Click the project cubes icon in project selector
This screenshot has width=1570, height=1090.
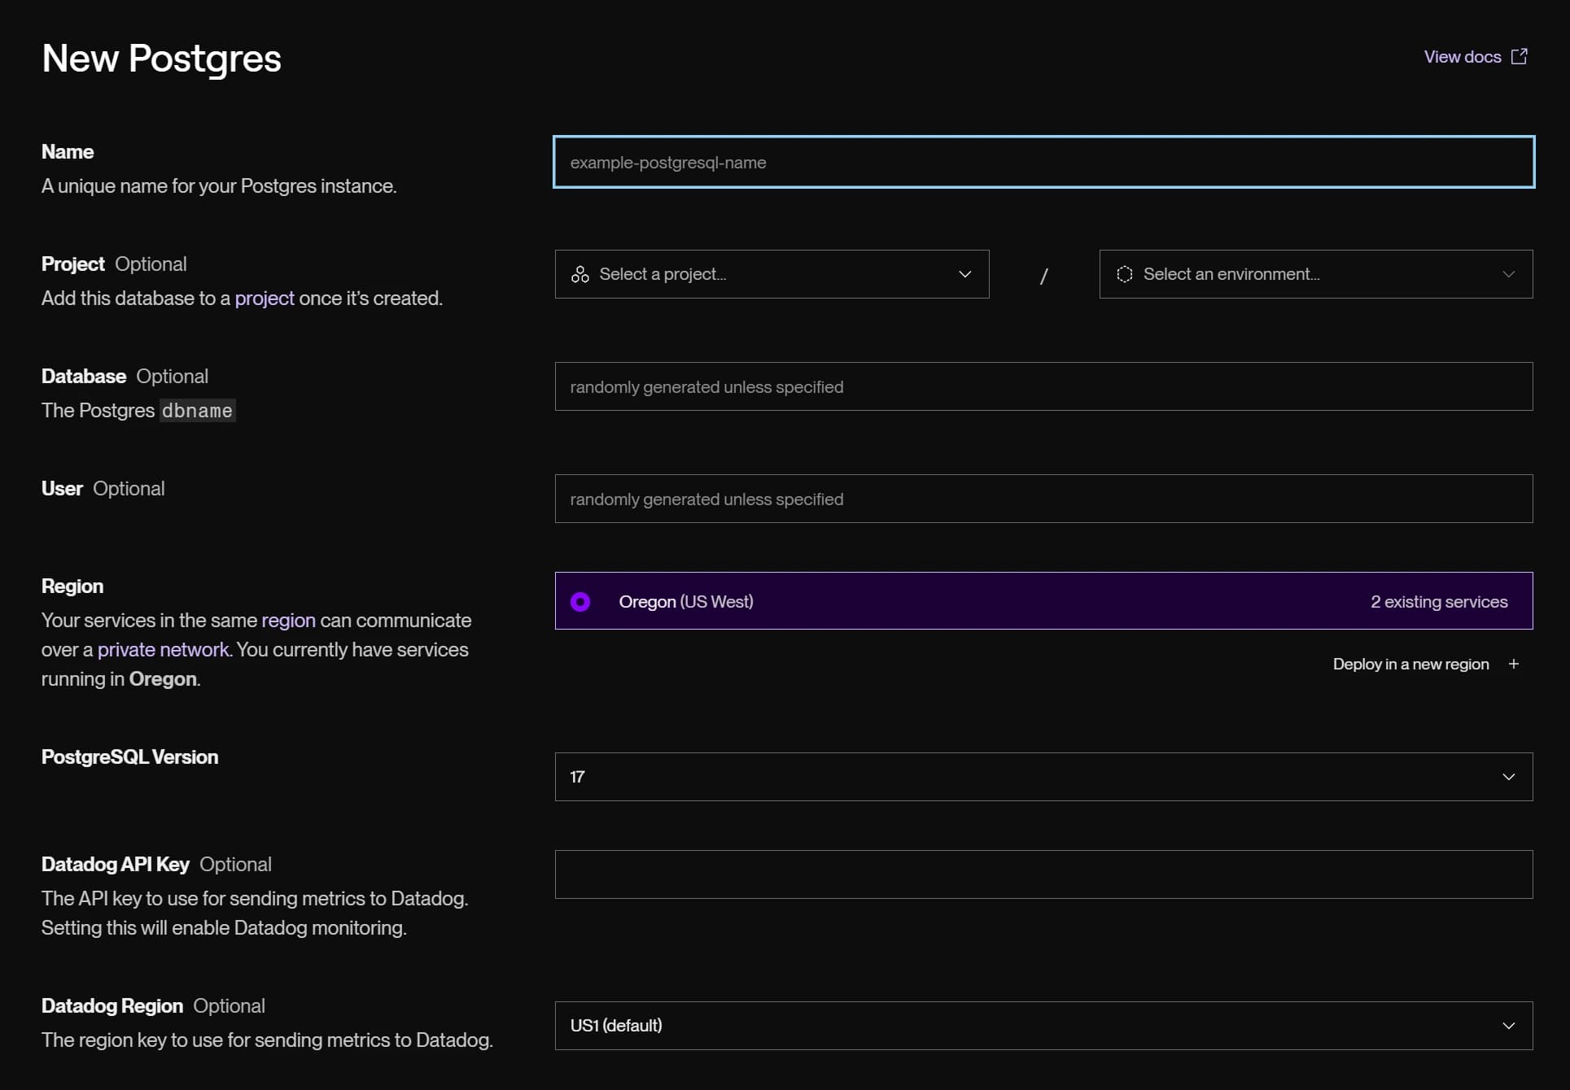(x=579, y=274)
